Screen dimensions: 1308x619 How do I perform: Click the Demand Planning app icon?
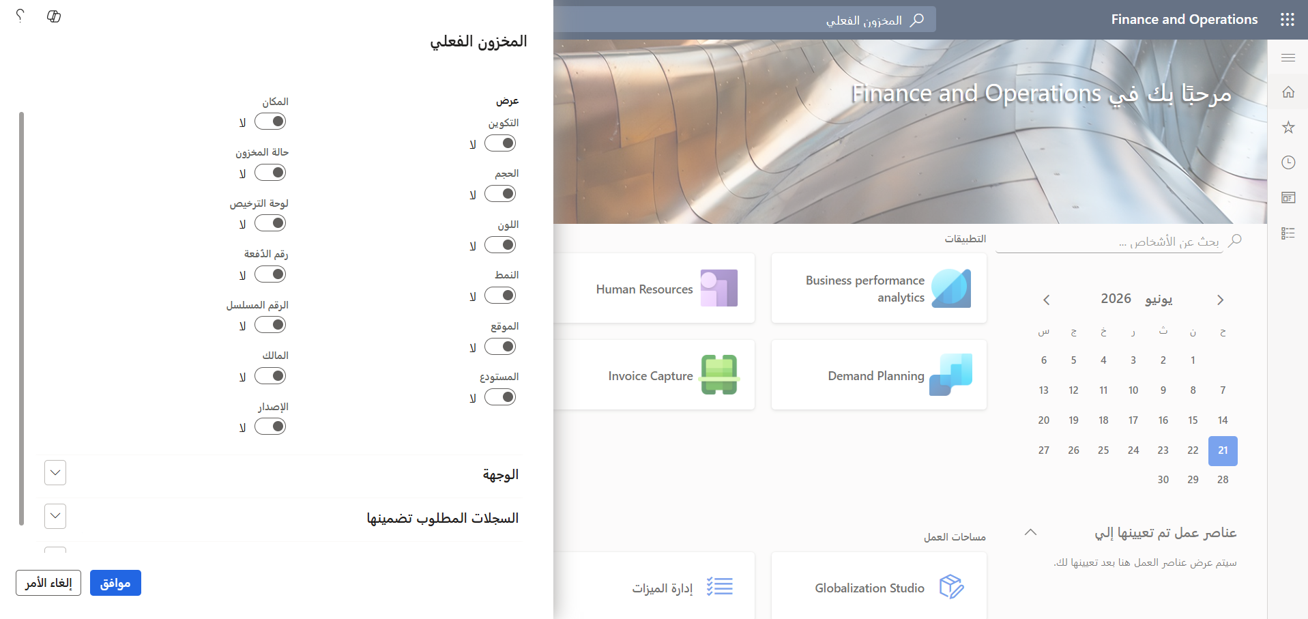[951, 375]
